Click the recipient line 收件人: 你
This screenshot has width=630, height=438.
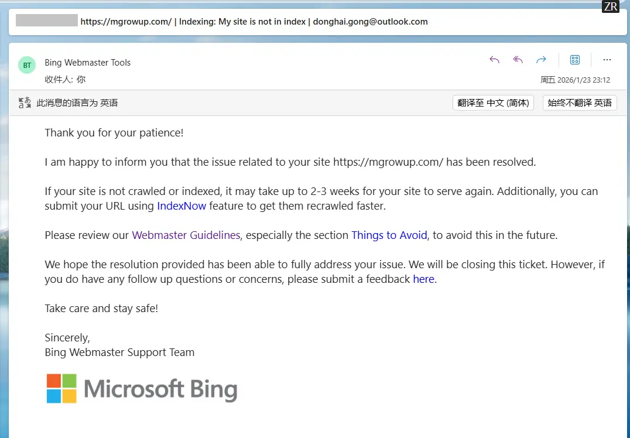point(65,80)
